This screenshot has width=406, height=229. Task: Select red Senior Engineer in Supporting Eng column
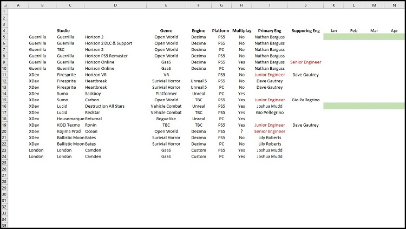pos(305,62)
